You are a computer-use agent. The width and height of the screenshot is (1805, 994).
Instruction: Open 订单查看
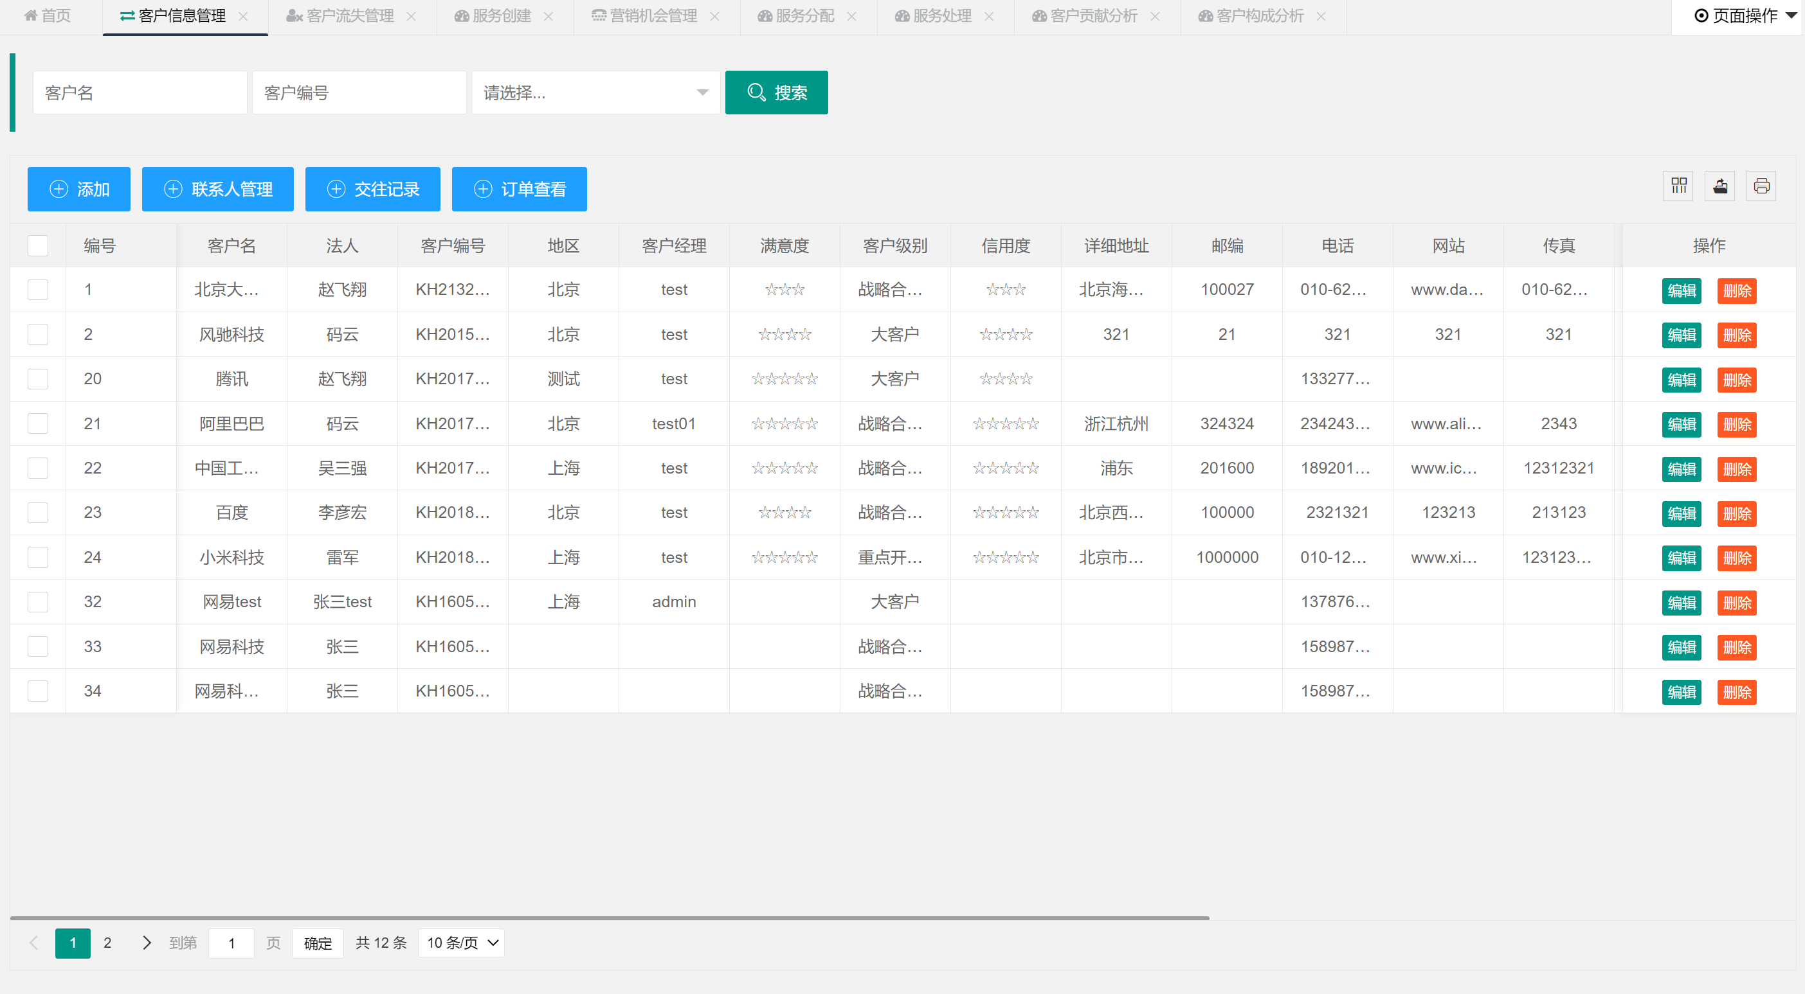click(x=519, y=189)
